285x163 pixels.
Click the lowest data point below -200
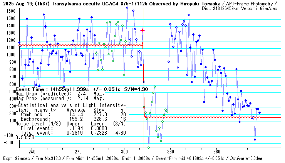tap(149, 148)
